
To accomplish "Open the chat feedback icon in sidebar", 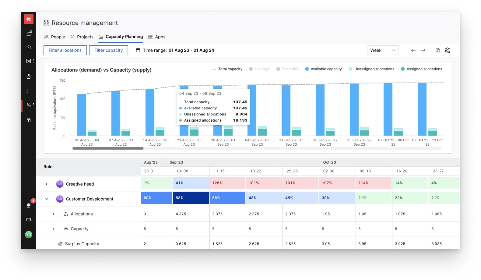I will coord(29,220).
